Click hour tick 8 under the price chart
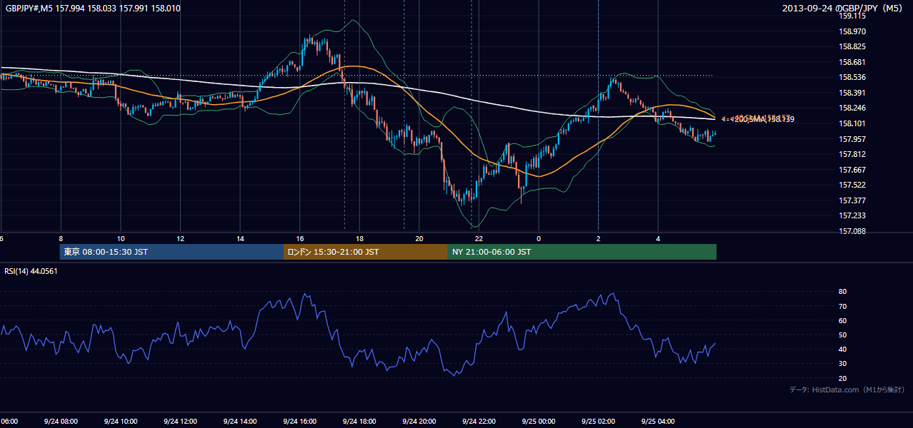913x428 pixels. pos(61,238)
